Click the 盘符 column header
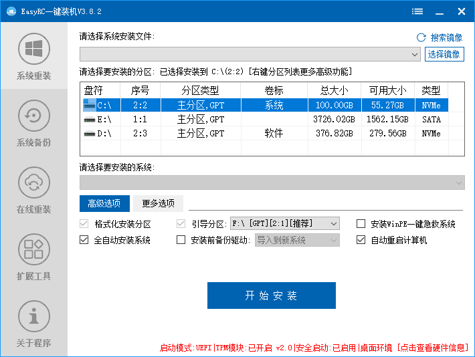Screen dimensions: 475x357 tap(100, 90)
